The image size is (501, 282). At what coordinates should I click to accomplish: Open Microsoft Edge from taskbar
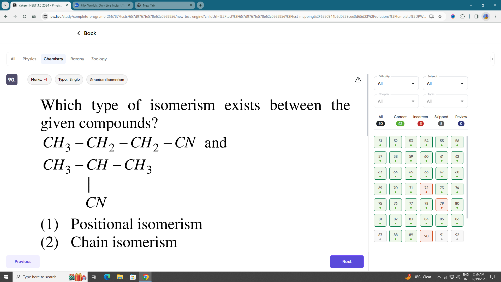(x=107, y=277)
